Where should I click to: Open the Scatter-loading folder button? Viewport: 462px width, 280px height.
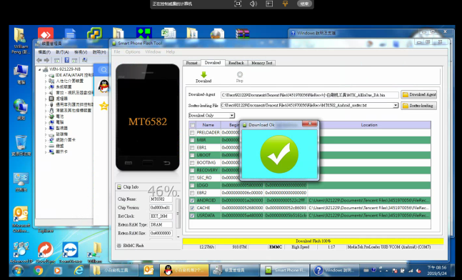point(418,106)
